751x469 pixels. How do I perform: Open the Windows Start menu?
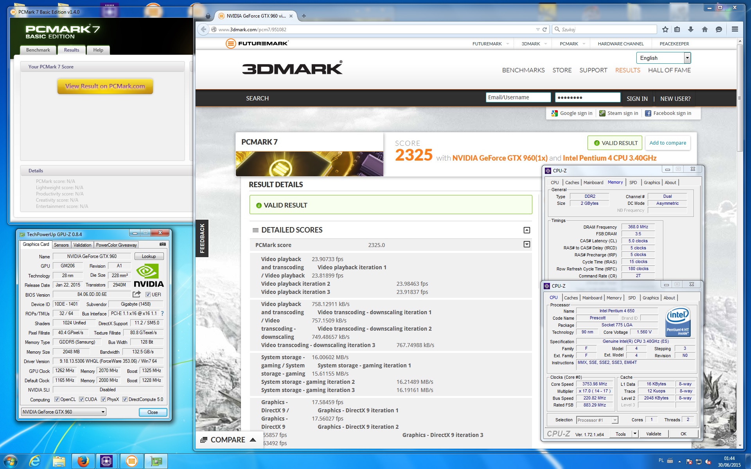click(x=10, y=461)
